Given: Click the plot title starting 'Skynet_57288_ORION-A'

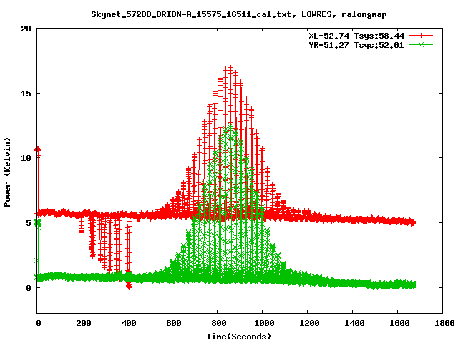Looking at the screenshot, I should (239, 14).
